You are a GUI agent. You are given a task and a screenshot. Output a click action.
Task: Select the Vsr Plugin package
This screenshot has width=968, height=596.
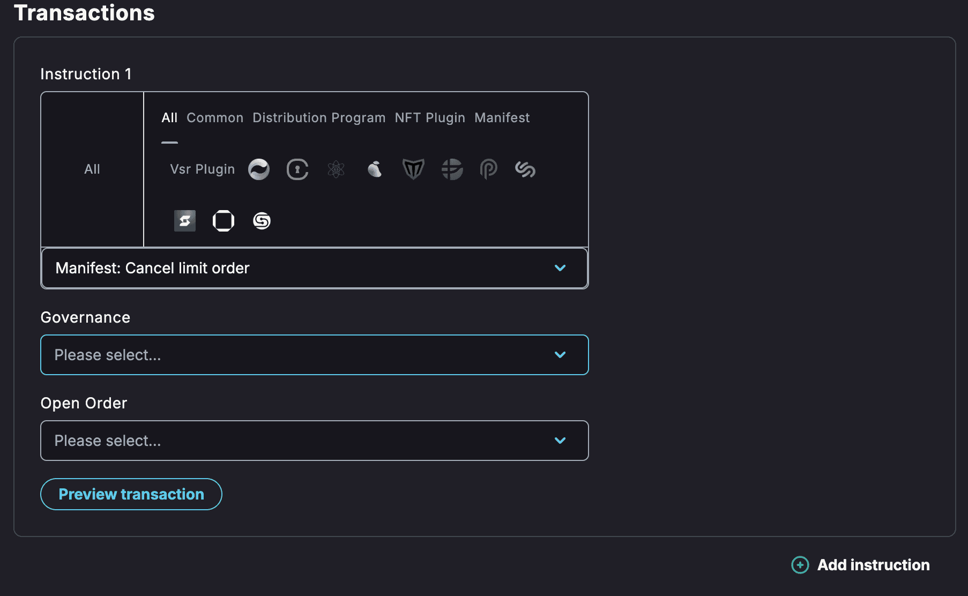pos(202,169)
